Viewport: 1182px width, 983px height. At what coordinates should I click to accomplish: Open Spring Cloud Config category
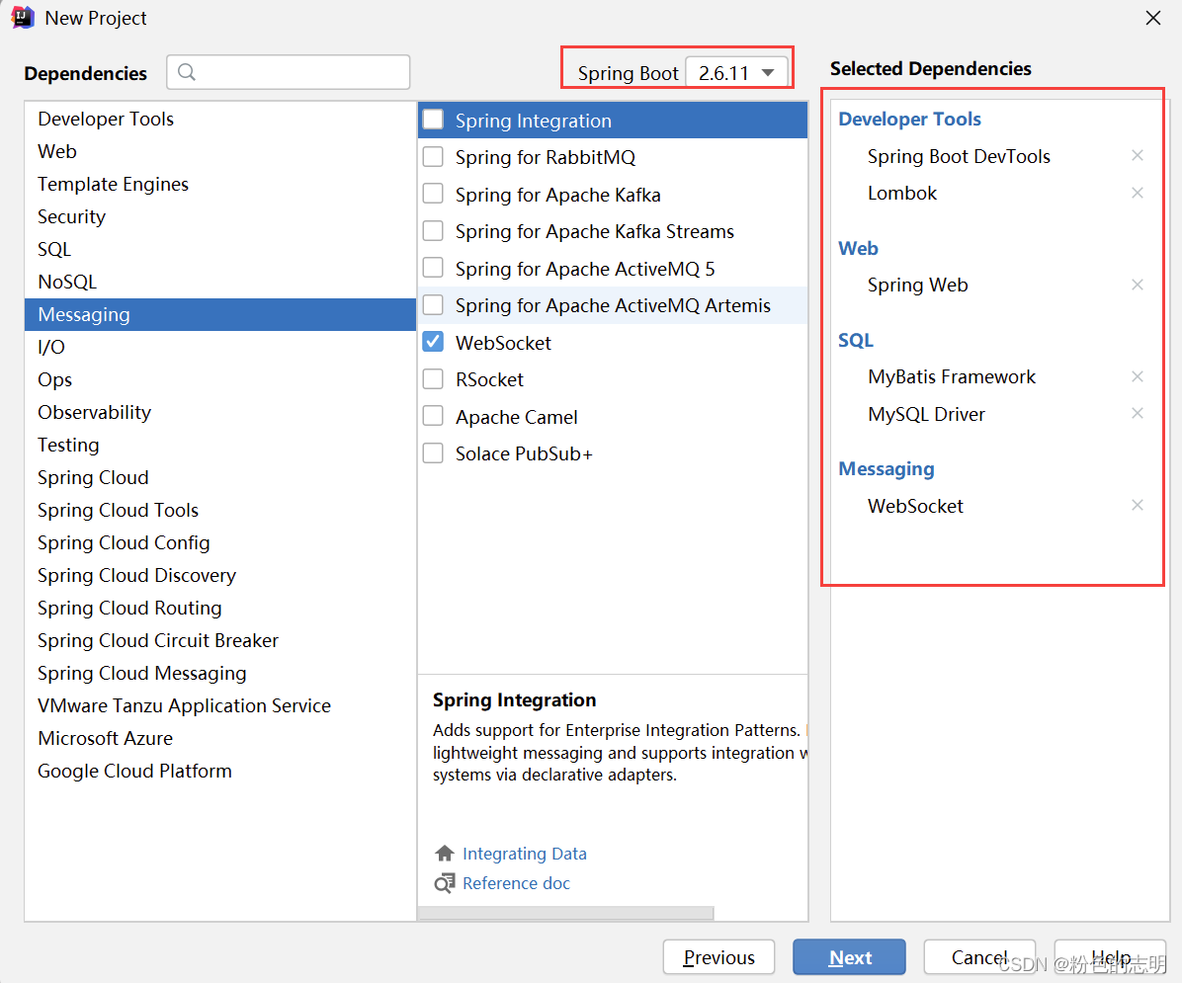(220, 542)
